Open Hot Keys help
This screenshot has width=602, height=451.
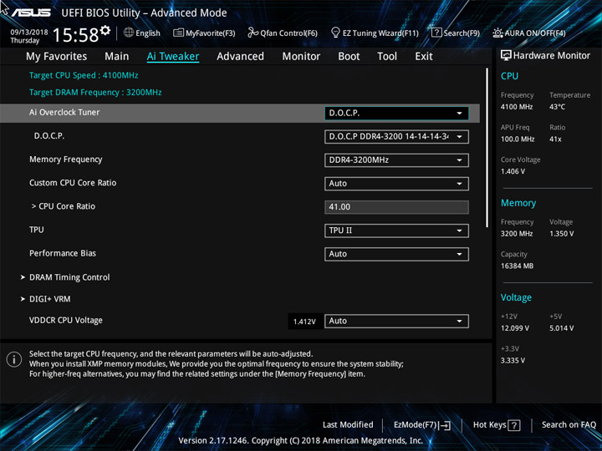(x=497, y=425)
